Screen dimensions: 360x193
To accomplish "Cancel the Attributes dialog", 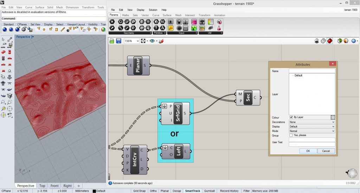I will (x=326, y=151).
